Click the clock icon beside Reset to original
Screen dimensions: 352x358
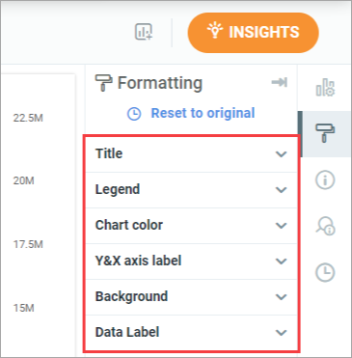coord(134,114)
